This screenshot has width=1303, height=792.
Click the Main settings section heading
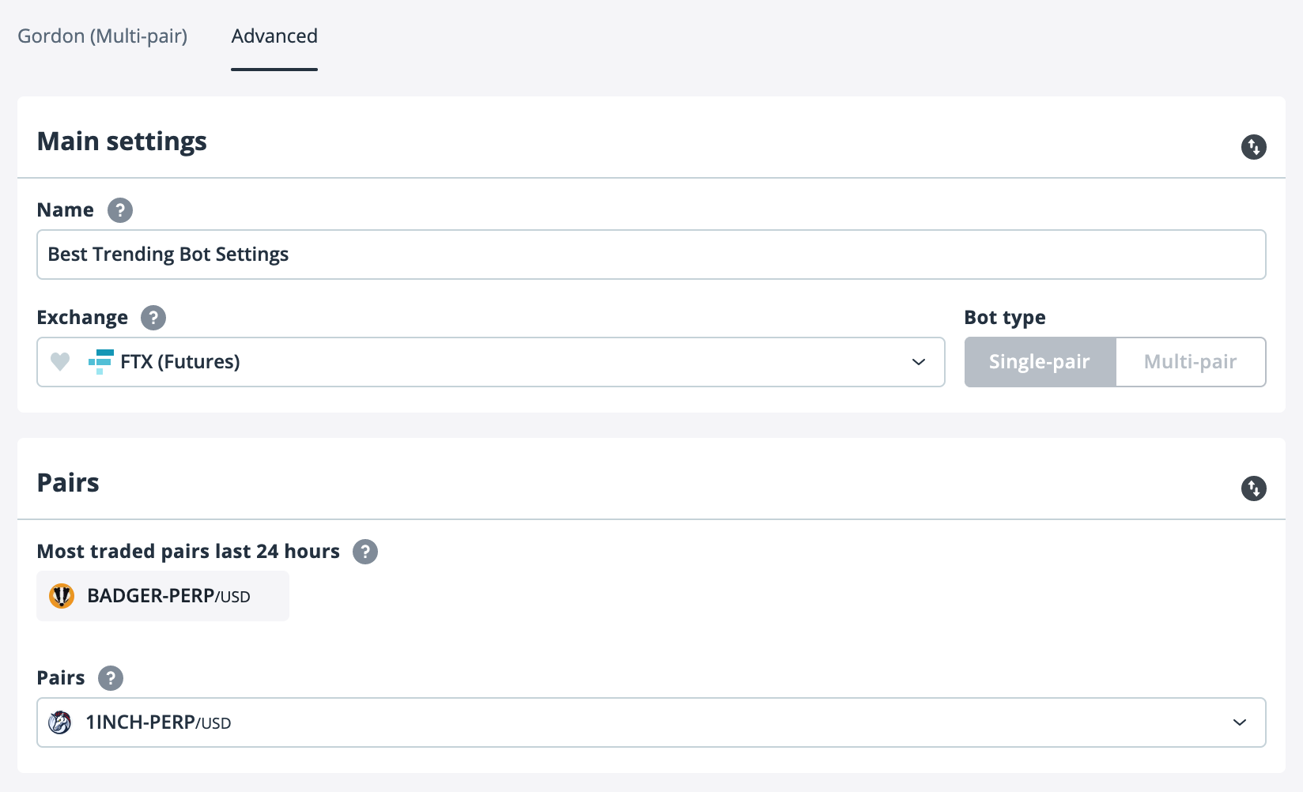point(121,141)
